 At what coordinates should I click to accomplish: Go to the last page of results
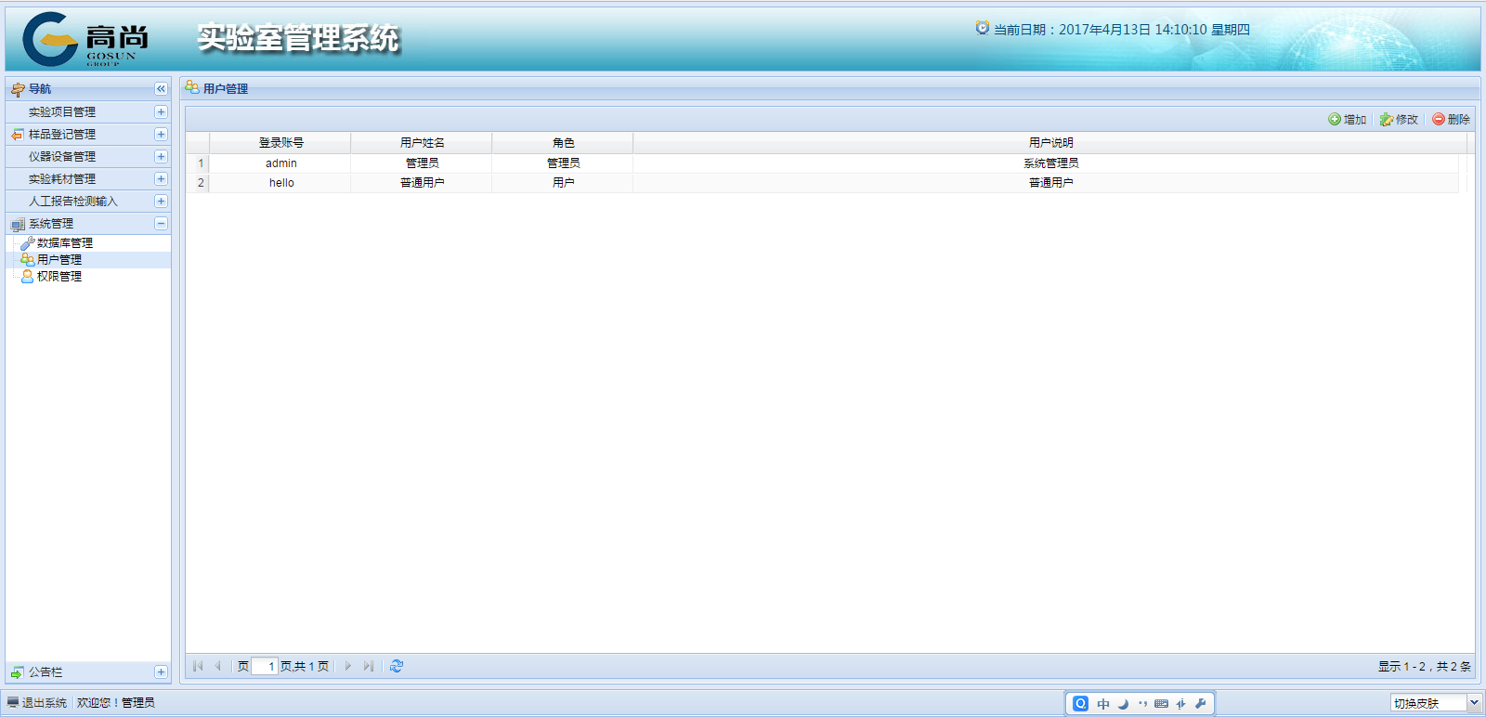coord(369,666)
